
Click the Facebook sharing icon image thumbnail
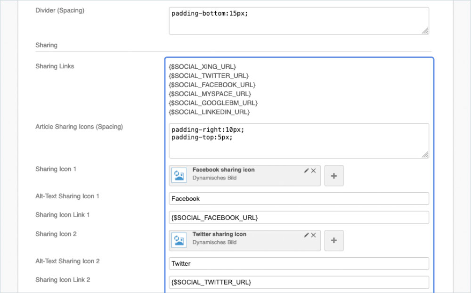click(x=179, y=176)
